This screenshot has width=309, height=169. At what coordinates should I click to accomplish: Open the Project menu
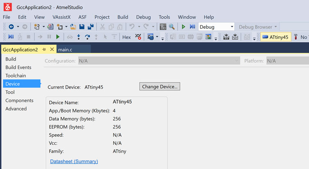(x=102, y=17)
